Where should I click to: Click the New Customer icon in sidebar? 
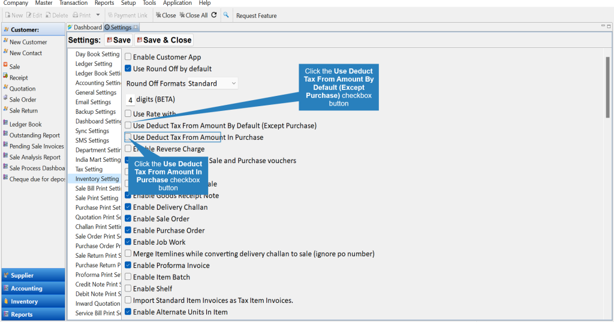coord(5,41)
